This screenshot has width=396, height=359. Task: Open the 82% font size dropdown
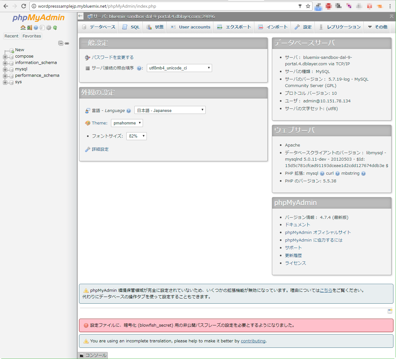coord(137,136)
